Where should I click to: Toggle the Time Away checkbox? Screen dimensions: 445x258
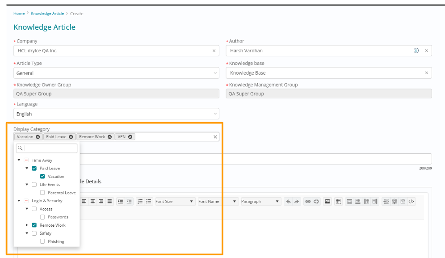coord(26,160)
